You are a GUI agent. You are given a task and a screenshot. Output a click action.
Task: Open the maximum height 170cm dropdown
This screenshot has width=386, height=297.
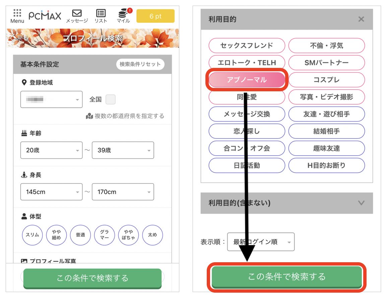click(x=123, y=192)
